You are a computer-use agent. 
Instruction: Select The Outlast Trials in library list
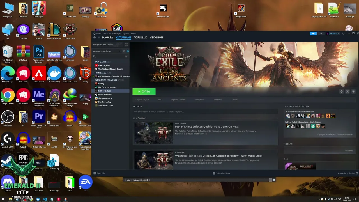(x=105, y=105)
